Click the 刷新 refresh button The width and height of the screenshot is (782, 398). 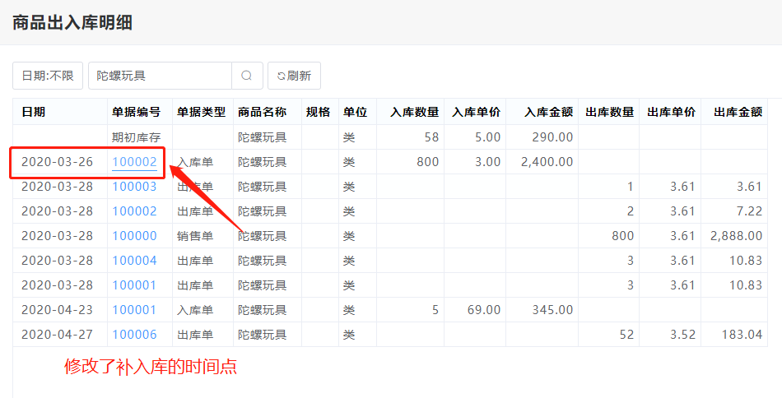click(x=294, y=76)
